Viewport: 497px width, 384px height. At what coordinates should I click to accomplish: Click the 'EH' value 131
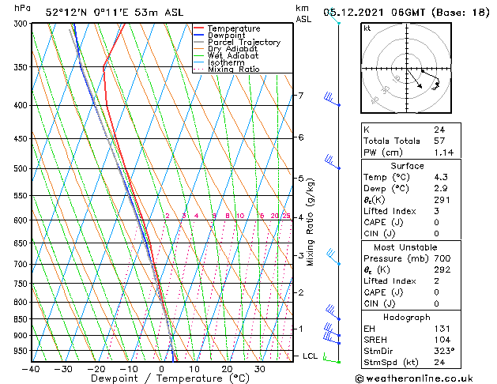coord(442,329)
